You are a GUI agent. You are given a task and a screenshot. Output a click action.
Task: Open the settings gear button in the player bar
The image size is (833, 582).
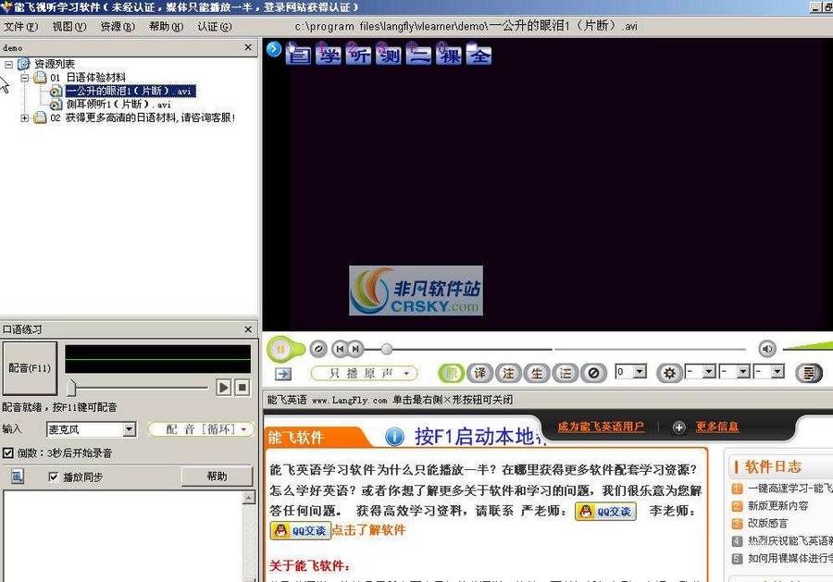click(x=669, y=373)
